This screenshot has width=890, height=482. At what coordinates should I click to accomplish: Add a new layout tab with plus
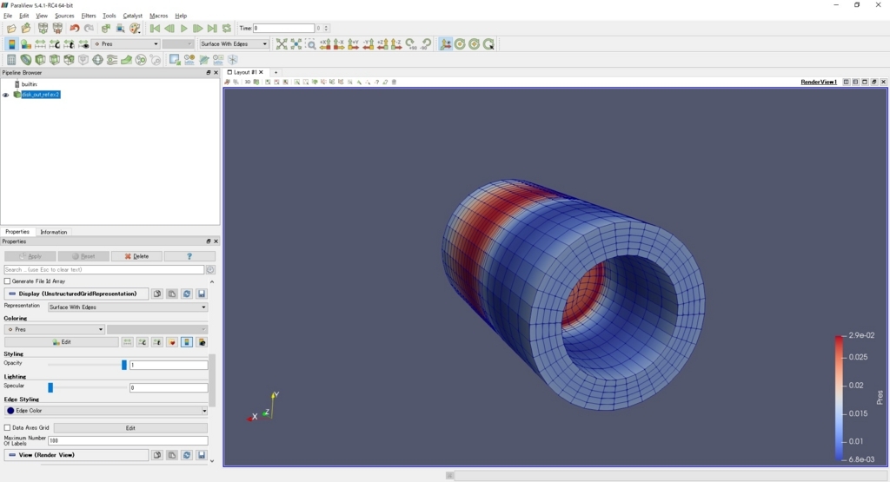point(276,72)
